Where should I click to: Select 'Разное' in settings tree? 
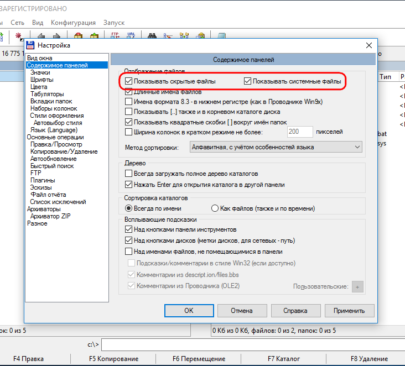(37, 223)
